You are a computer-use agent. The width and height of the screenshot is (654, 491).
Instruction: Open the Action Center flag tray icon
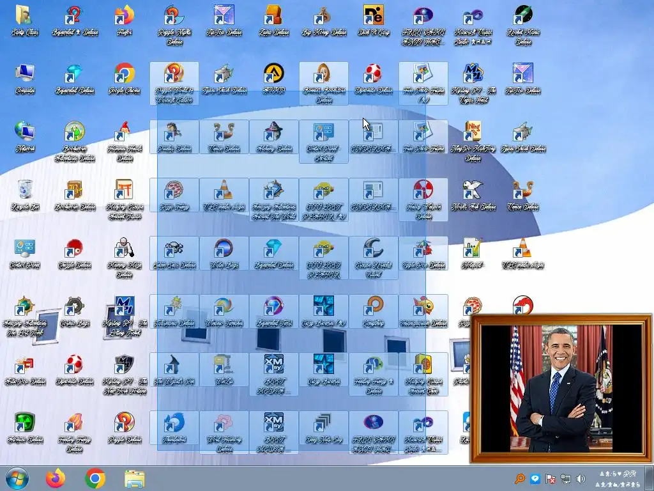(x=551, y=479)
